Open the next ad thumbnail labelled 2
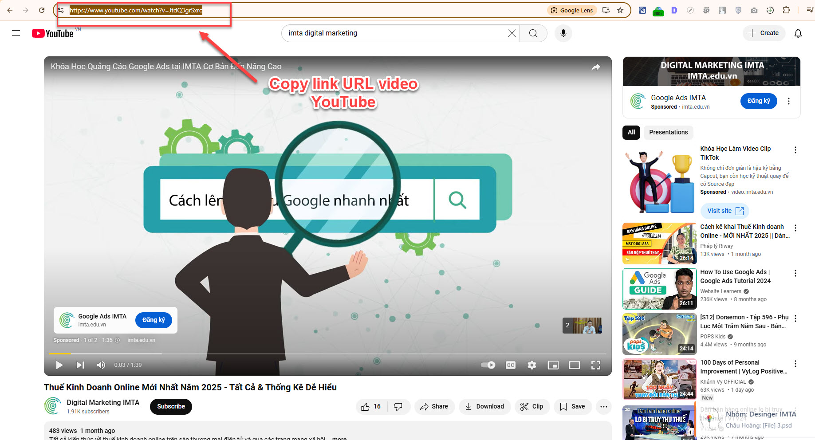Image resolution: width=815 pixels, height=440 pixels. [x=582, y=326]
